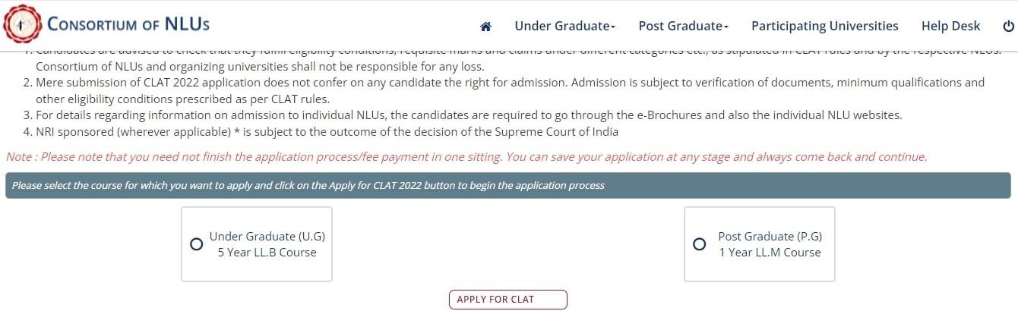Expand the Under Graduate caret arrow
Viewport: 1018px width, 311px height.
point(613,27)
